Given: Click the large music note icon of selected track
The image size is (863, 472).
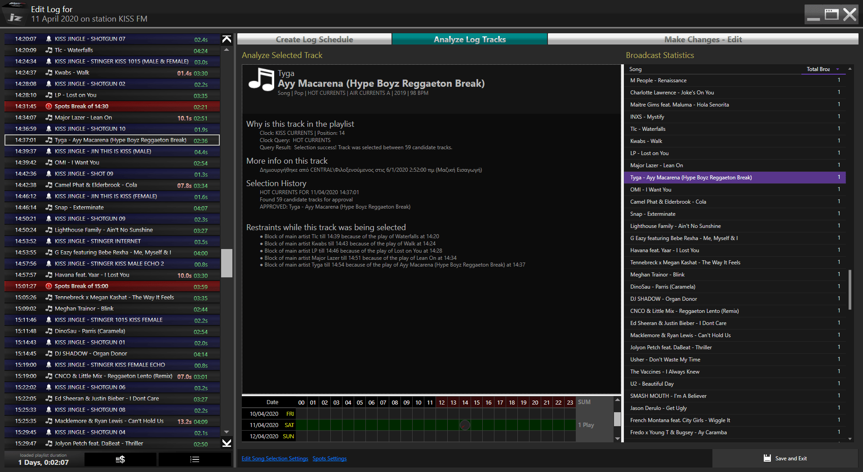Looking at the screenshot, I should click(261, 80).
